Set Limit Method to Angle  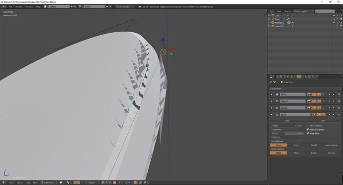(x=296, y=145)
